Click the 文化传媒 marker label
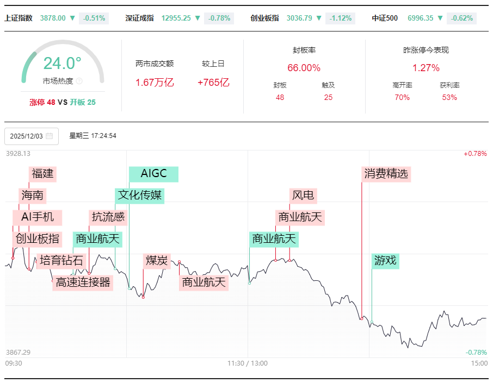 click(x=140, y=195)
